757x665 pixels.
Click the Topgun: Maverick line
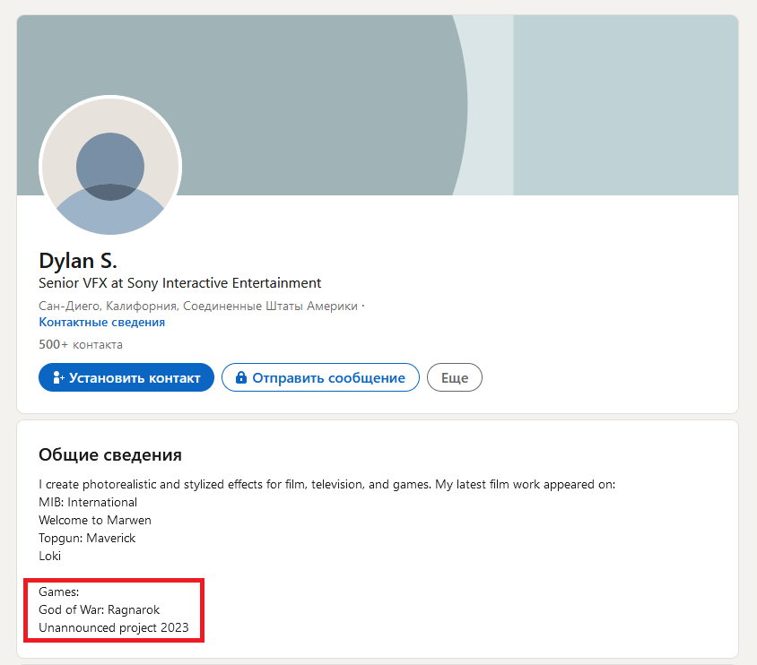(87, 538)
